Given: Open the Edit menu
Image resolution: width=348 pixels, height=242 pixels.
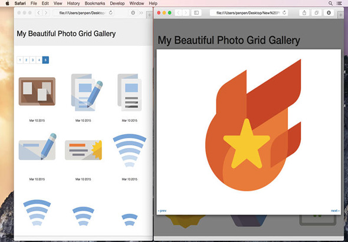Looking at the screenshot, I should tap(45, 4).
